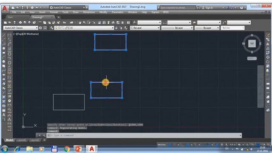
Task: Expand the layer list dropdown
Action: [113, 28]
